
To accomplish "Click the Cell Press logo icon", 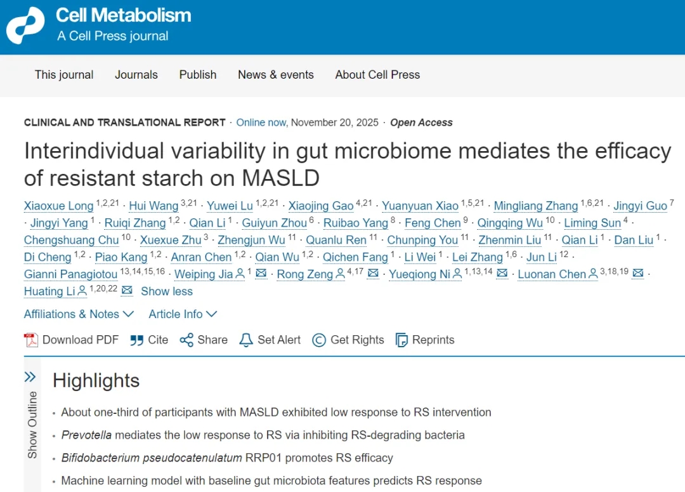I will pyautogui.click(x=25, y=26).
